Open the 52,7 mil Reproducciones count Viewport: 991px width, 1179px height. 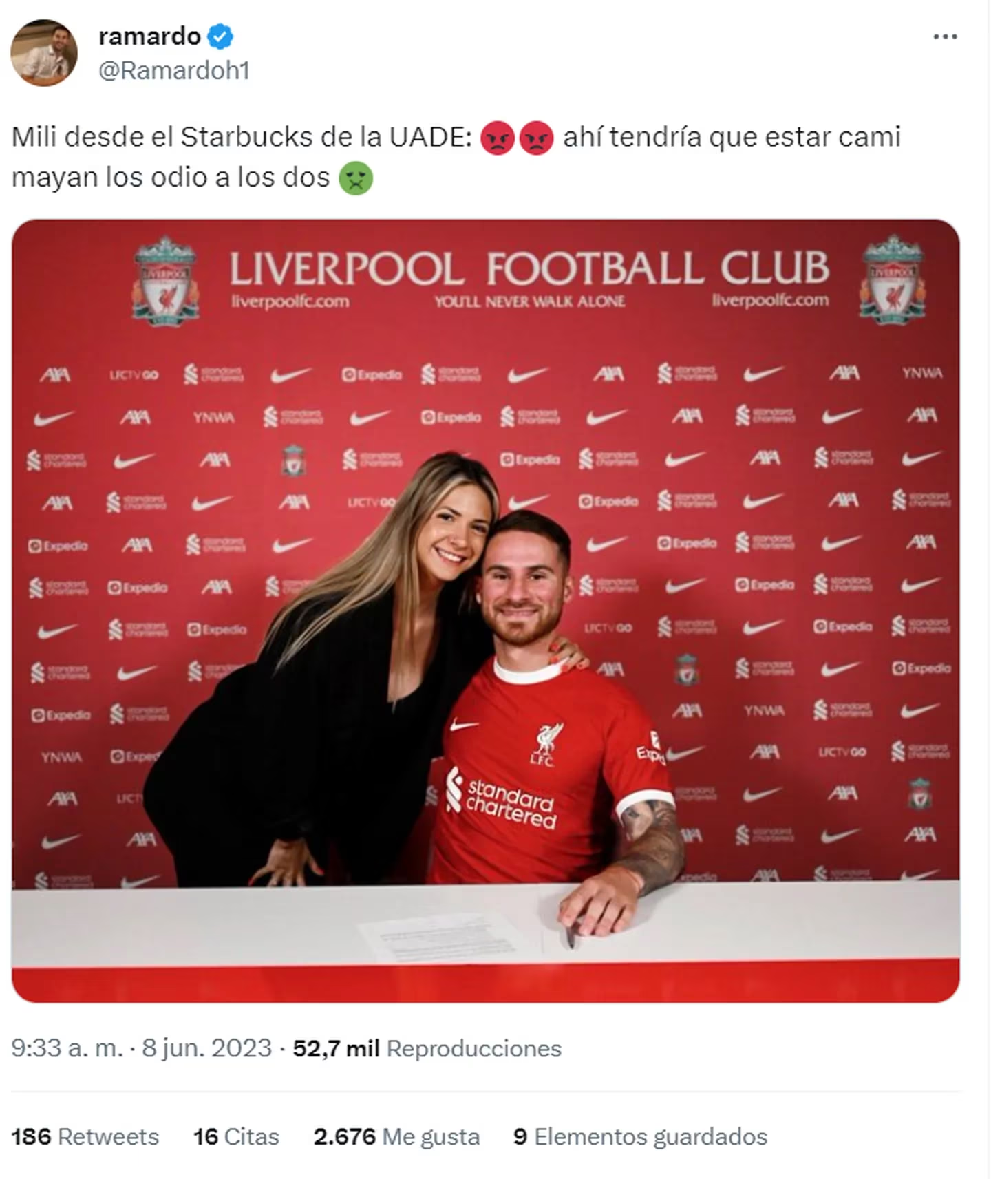427,1048
